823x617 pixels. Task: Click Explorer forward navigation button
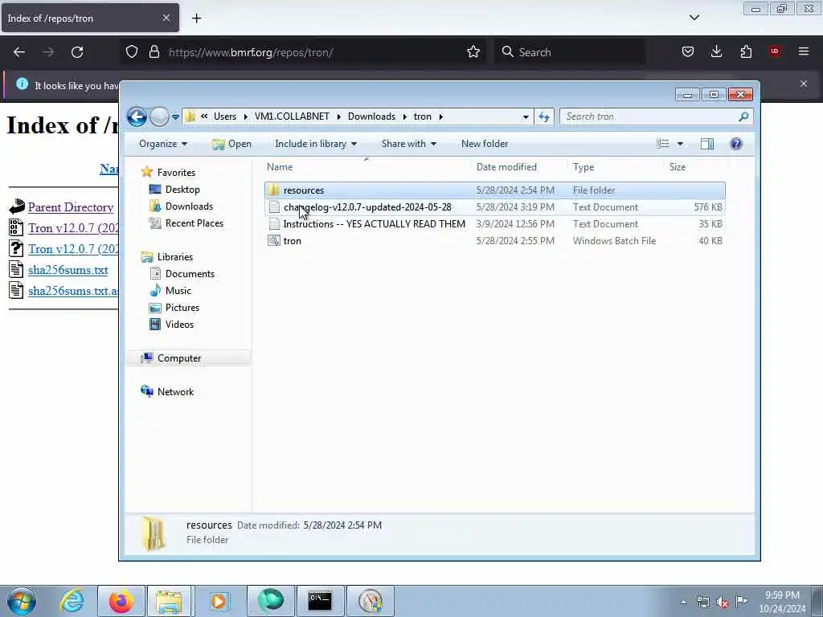(x=159, y=116)
